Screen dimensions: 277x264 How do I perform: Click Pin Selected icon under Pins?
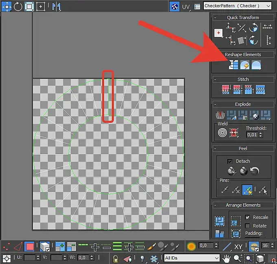click(225, 190)
